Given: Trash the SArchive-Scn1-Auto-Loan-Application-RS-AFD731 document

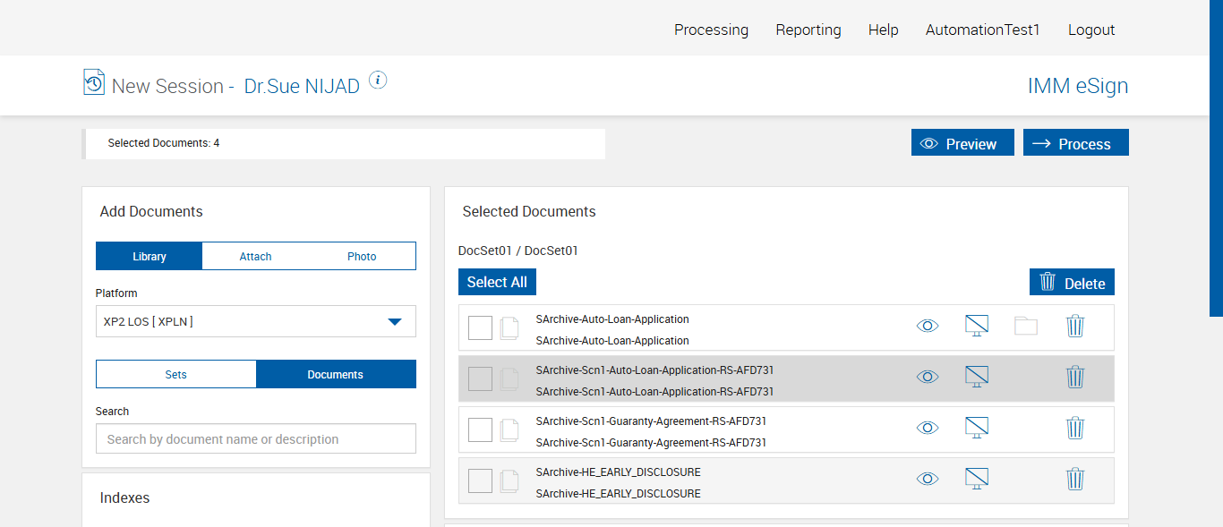Looking at the screenshot, I should pos(1075,378).
